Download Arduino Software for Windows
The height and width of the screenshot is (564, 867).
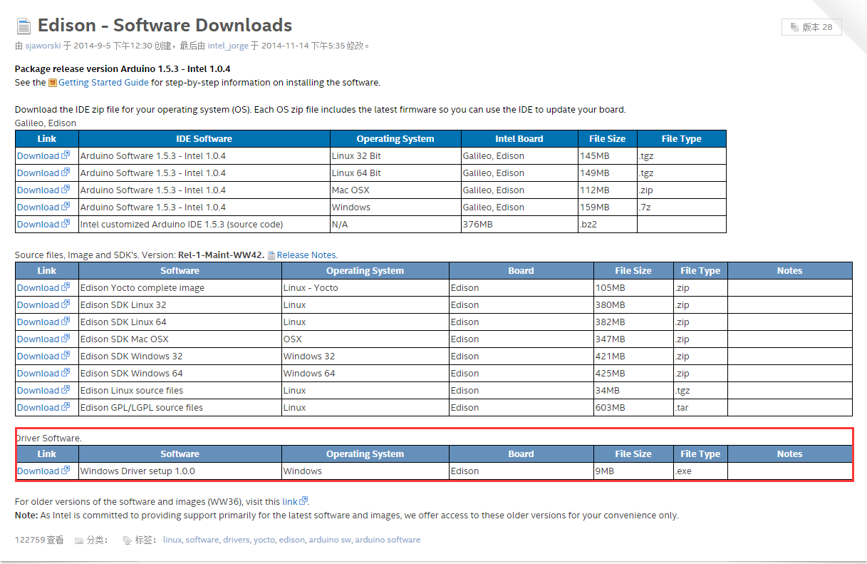pyautogui.click(x=38, y=207)
